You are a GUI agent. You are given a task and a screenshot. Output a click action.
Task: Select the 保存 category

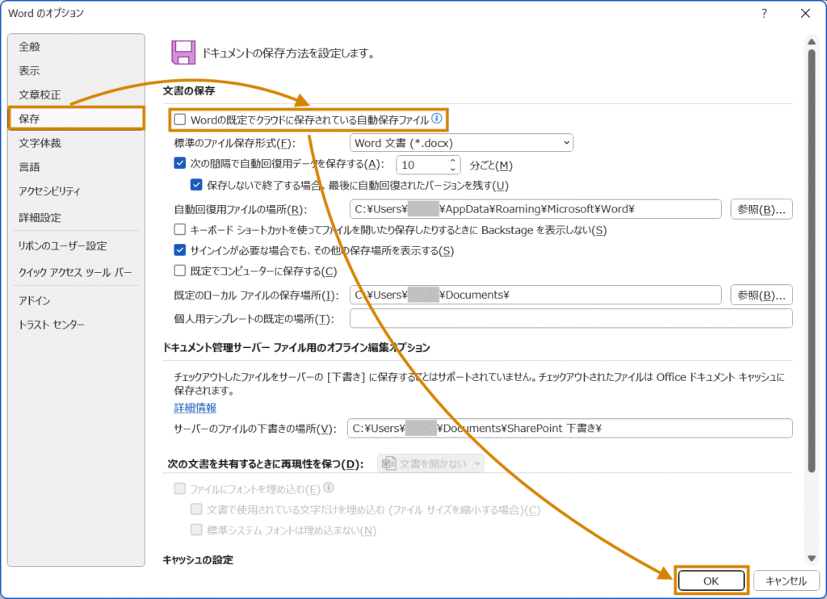[x=77, y=119]
